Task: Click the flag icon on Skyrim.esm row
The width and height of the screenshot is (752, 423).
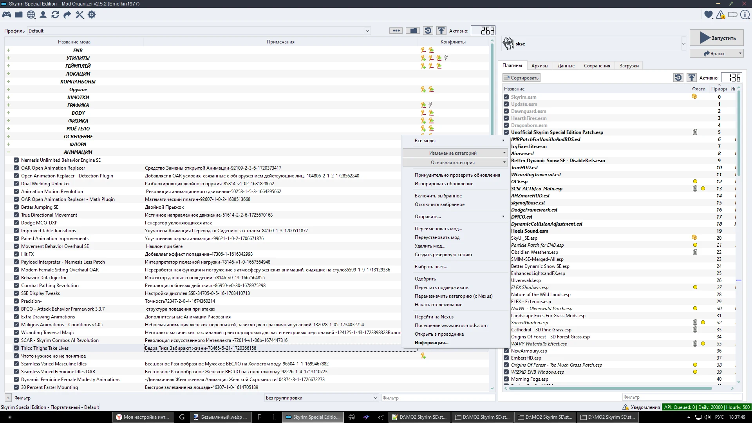Action: pyautogui.click(x=694, y=96)
